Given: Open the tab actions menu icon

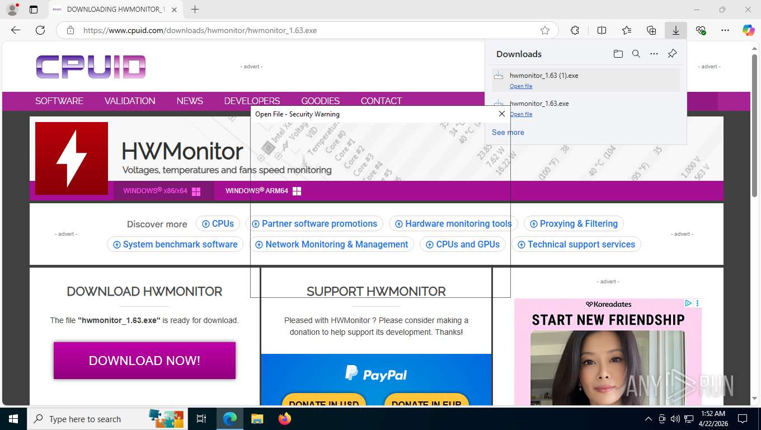Looking at the screenshot, I should point(34,10).
